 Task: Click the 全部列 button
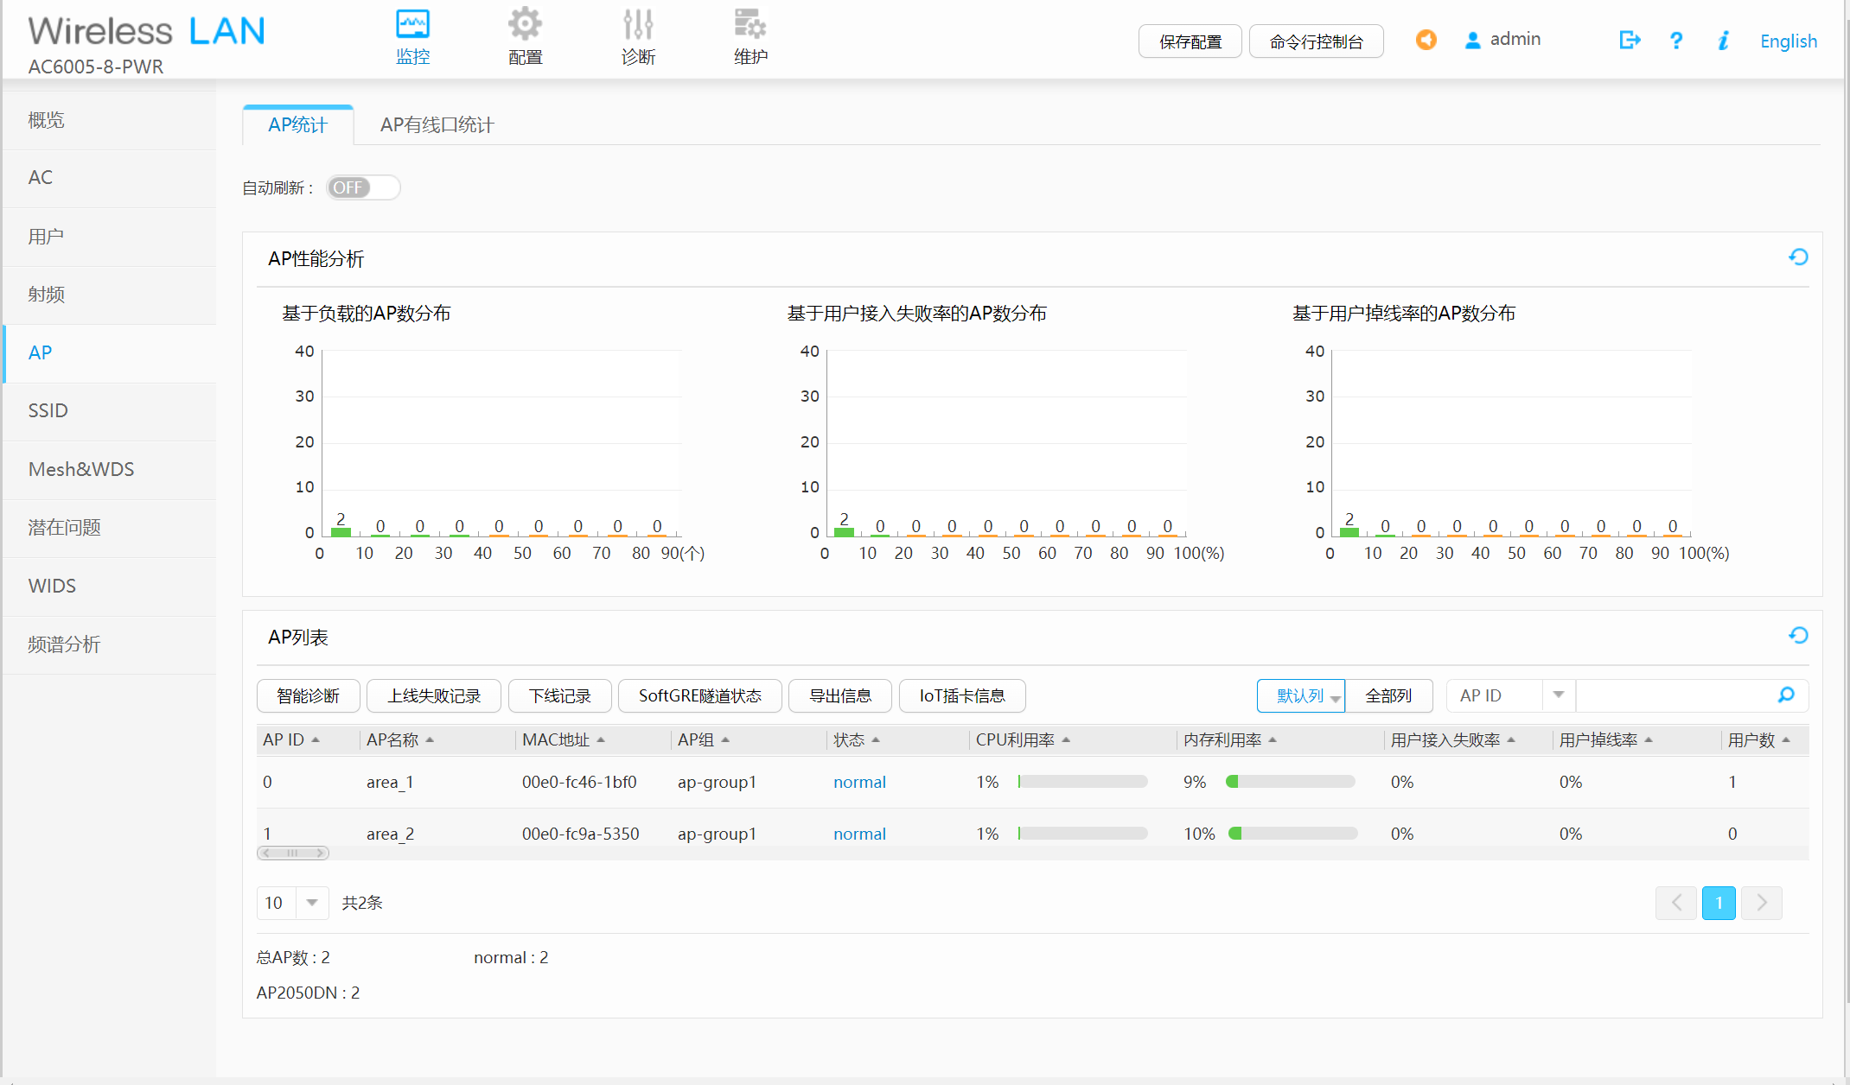pyautogui.click(x=1388, y=695)
